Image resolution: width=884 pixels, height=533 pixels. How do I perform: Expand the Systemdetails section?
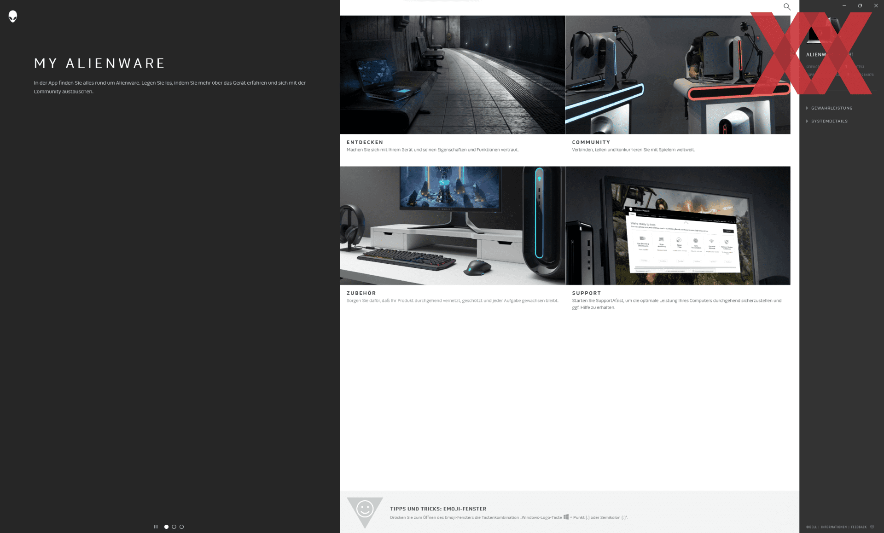(827, 121)
